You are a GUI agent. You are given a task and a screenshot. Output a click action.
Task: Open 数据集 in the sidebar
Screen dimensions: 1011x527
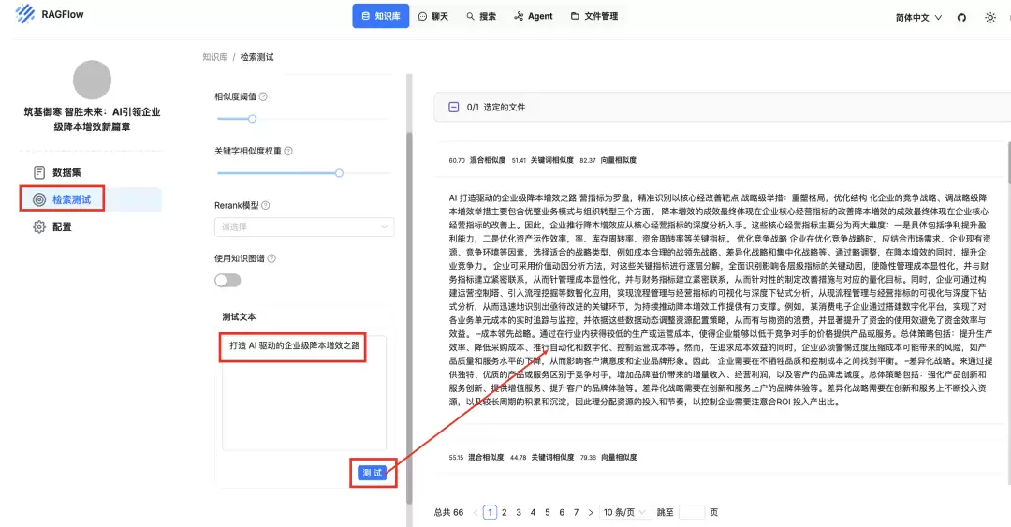tap(57, 172)
